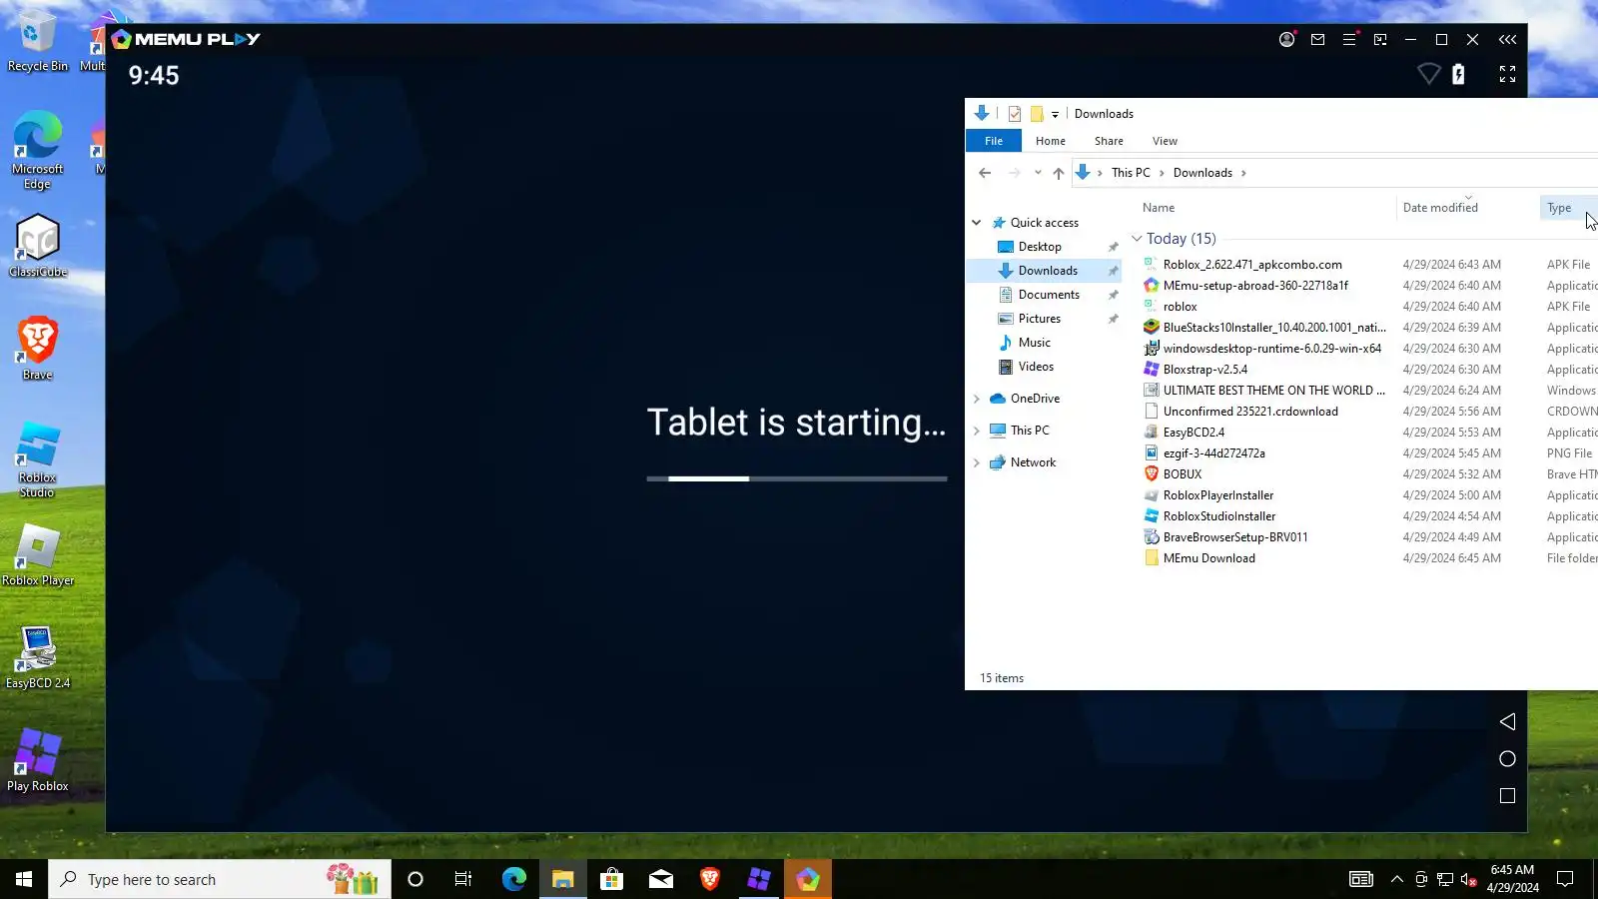Image resolution: width=1598 pixels, height=899 pixels.
Task: Tap the Android back triangle button
Action: click(x=1507, y=721)
